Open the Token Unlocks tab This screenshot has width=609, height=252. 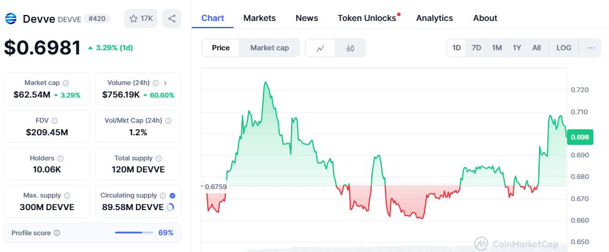tap(367, 18)
